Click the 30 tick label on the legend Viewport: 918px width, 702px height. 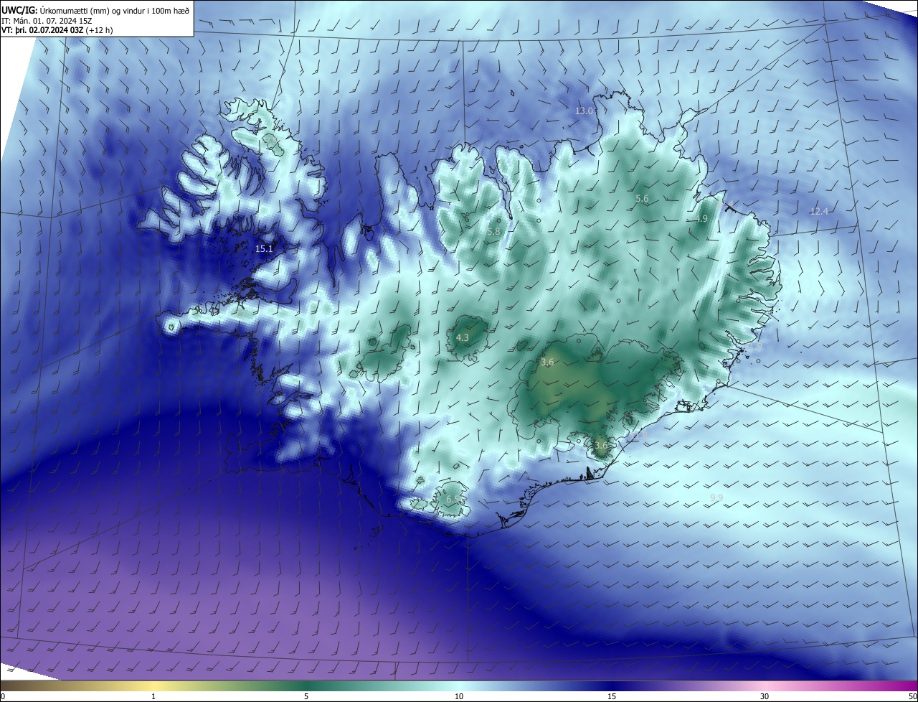coord(765,696)
